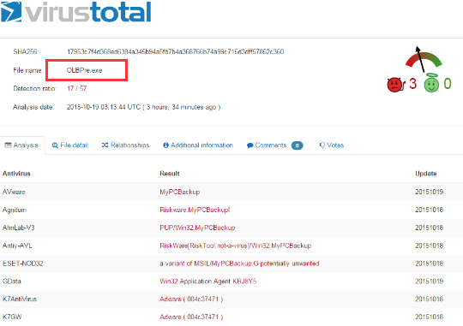This screenshot has height=326, width=463.
Task: Open the File detail tab
Action: pyautogui.click(x=70, y=145)
